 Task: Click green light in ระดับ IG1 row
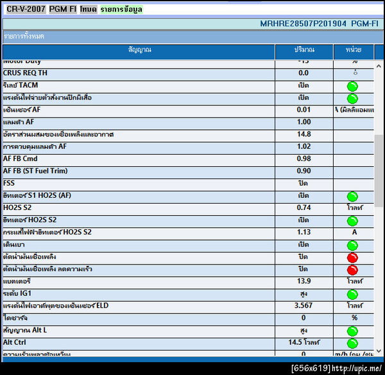[x=352, y=294]
